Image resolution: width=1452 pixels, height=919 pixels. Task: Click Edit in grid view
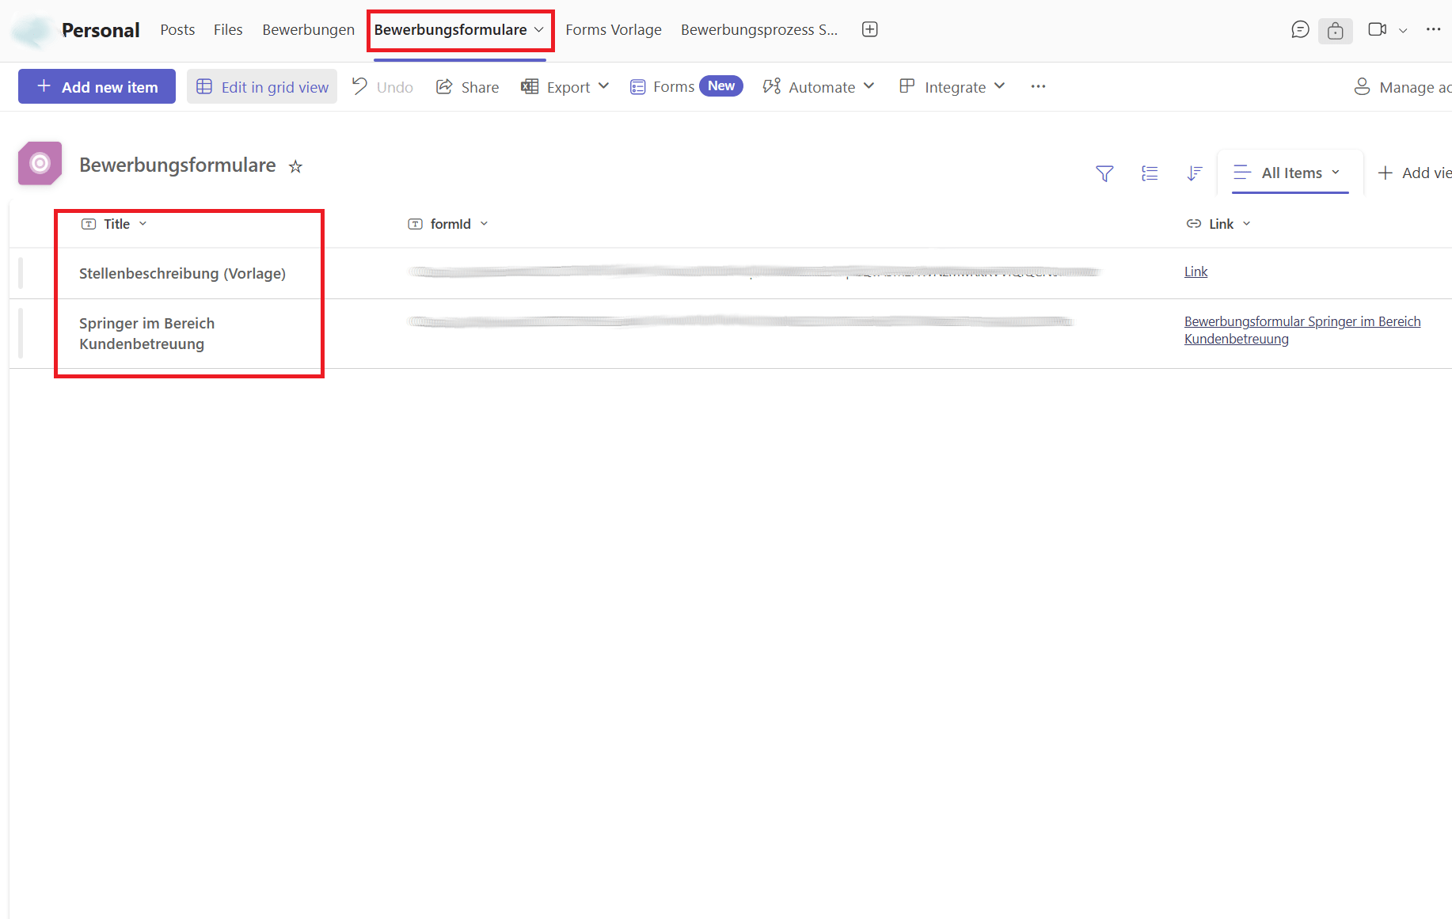pos(262,86)
